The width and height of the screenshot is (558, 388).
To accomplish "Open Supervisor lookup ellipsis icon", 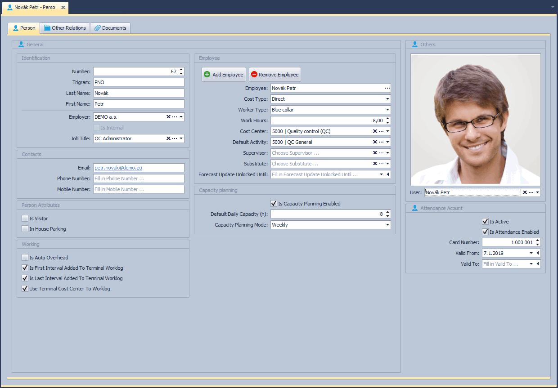I will pos(381,153).
